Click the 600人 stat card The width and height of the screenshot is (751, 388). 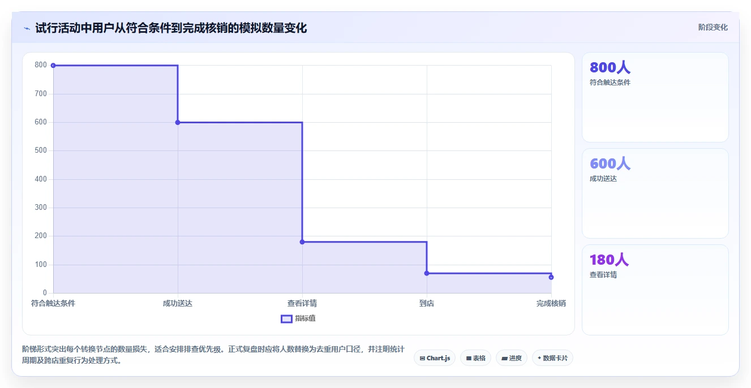point(655,193)
